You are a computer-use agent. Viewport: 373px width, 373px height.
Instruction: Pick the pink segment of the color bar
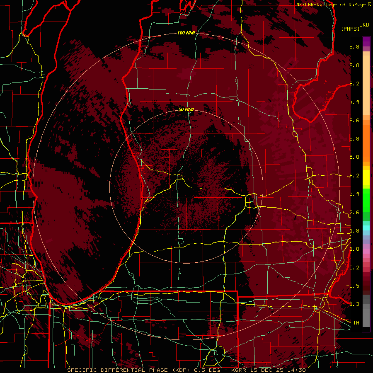click(366, 251)
